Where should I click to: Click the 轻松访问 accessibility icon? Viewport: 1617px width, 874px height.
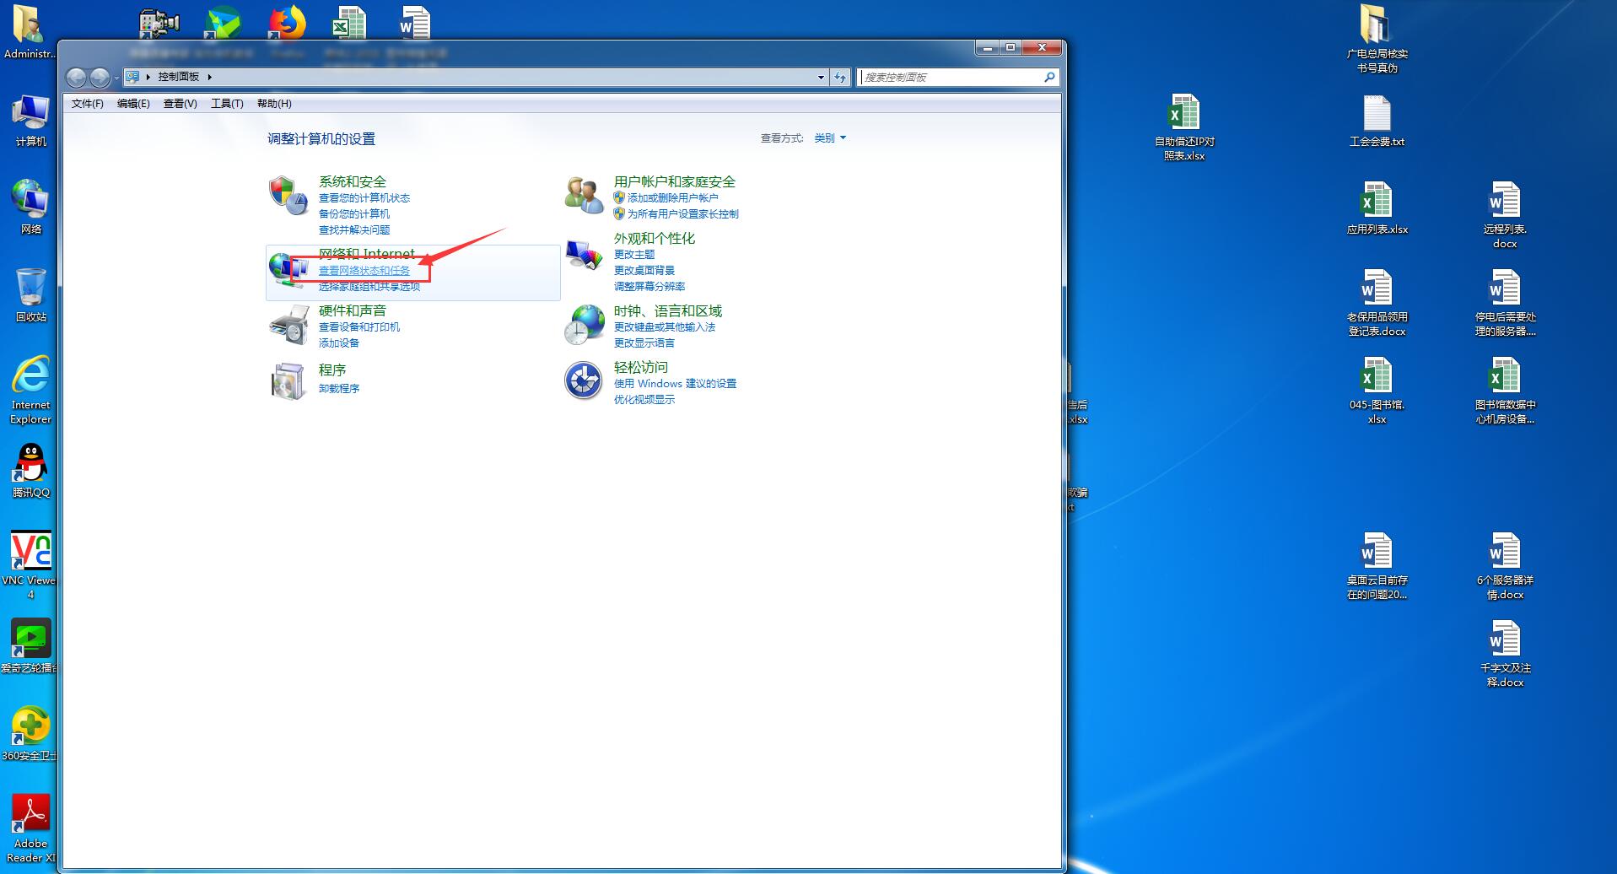pos(584,381)
